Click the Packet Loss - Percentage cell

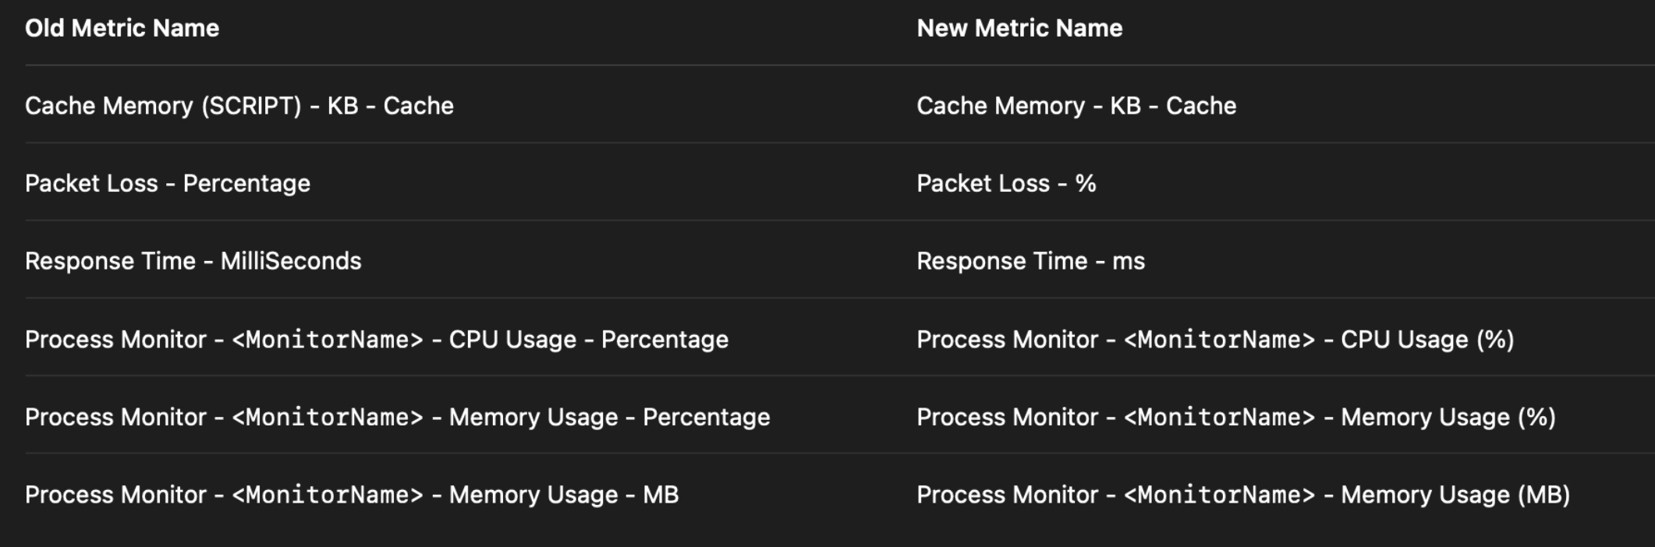(x=168, y=184)
